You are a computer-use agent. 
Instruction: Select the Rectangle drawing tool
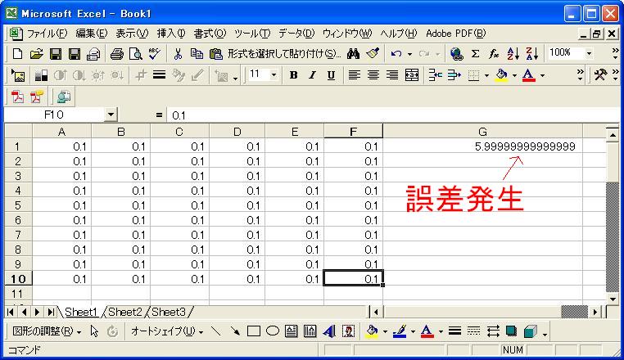pos(254,331)
